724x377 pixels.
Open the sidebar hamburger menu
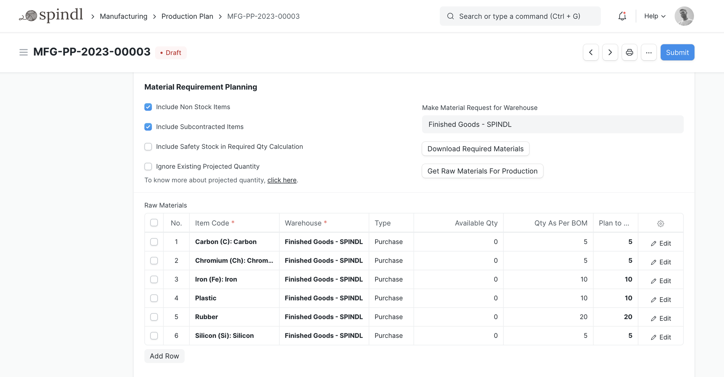pos(23,52)
